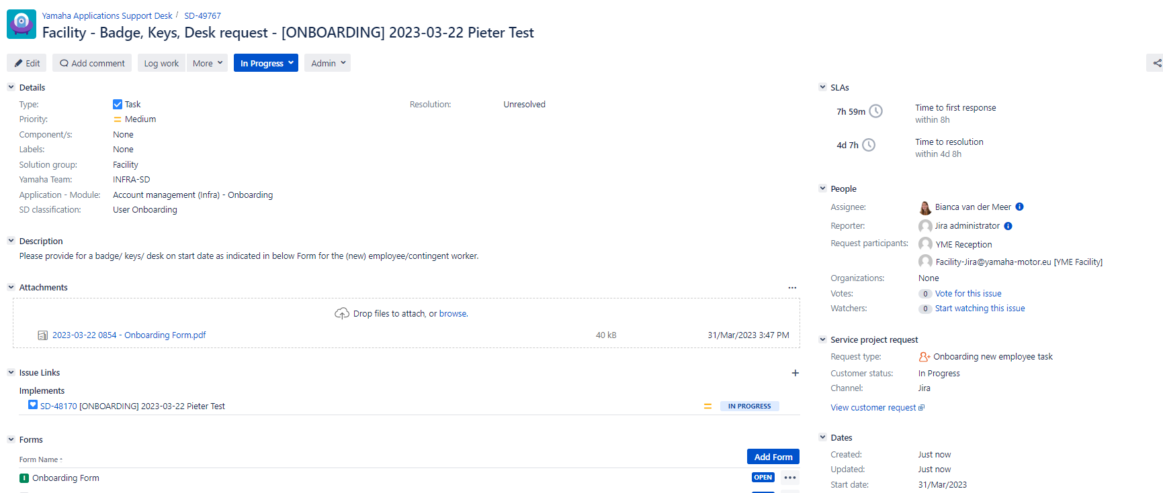The width and height of the screenshot is (1163, 493).
Task: Collapse the Service project request section
Action: (822, 339)
